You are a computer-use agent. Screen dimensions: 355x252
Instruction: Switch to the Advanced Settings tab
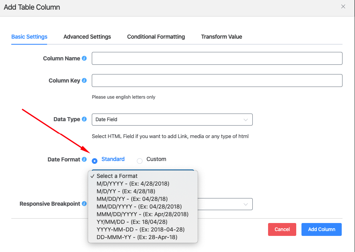[x=87, y=37]
